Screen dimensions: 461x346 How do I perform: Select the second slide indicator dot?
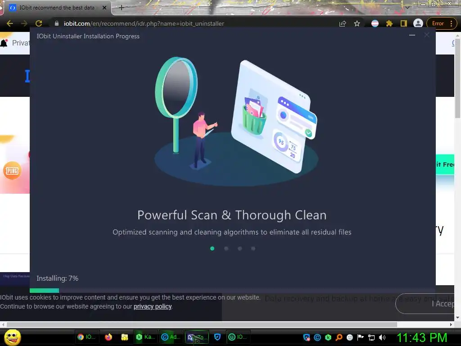click(226, 249)
